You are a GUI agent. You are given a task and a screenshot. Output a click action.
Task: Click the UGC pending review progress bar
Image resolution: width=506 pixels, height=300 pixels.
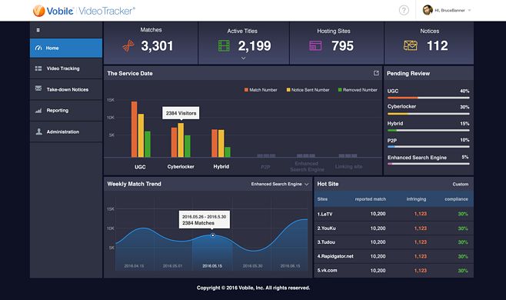pos(428,98)
